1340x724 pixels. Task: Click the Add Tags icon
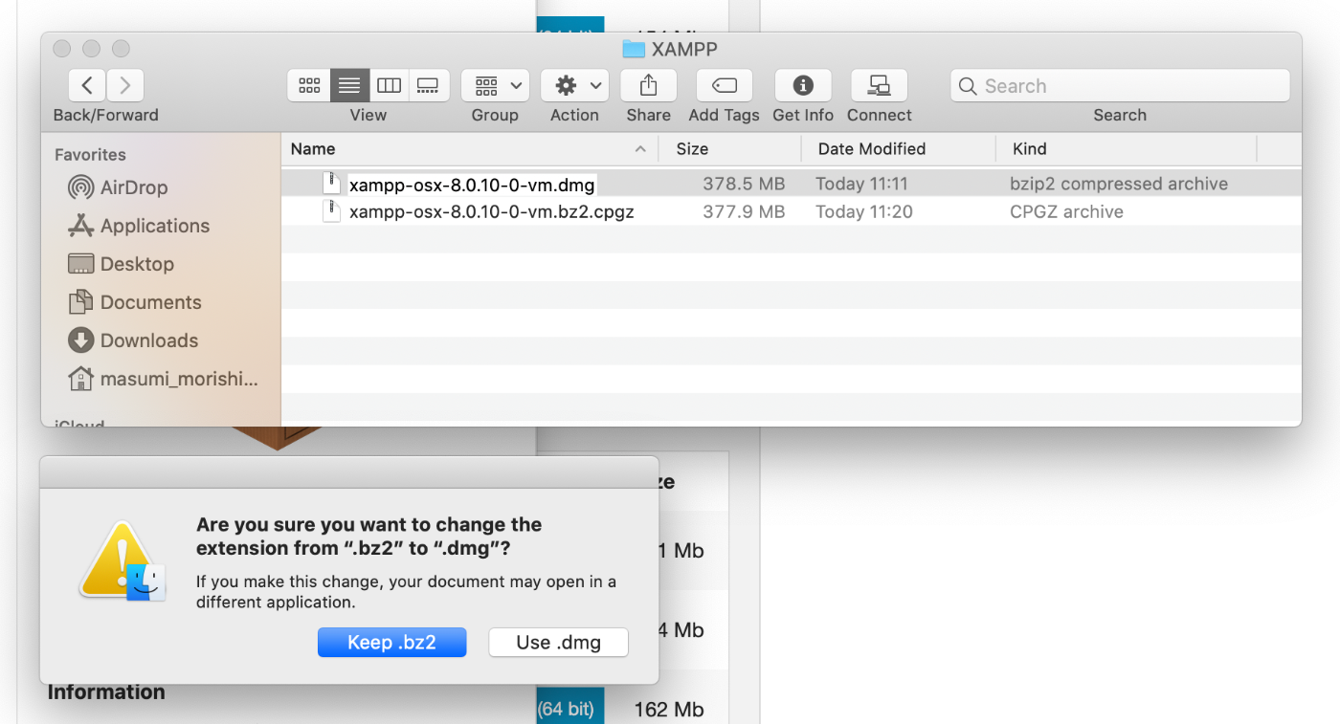(x=724, y=85)
